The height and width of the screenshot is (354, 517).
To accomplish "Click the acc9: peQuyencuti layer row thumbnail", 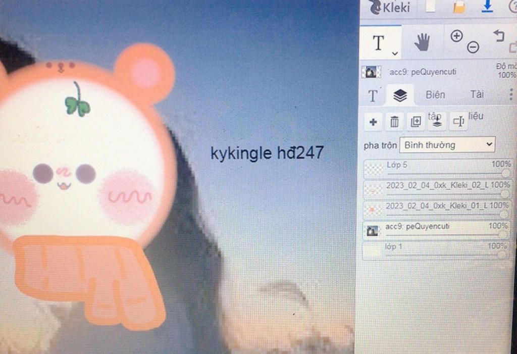I will [x=372, y=231].
